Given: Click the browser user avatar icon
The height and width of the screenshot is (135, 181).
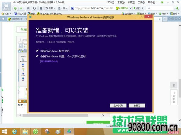Looking at the screenshot, I should click(x=6, y=7).
